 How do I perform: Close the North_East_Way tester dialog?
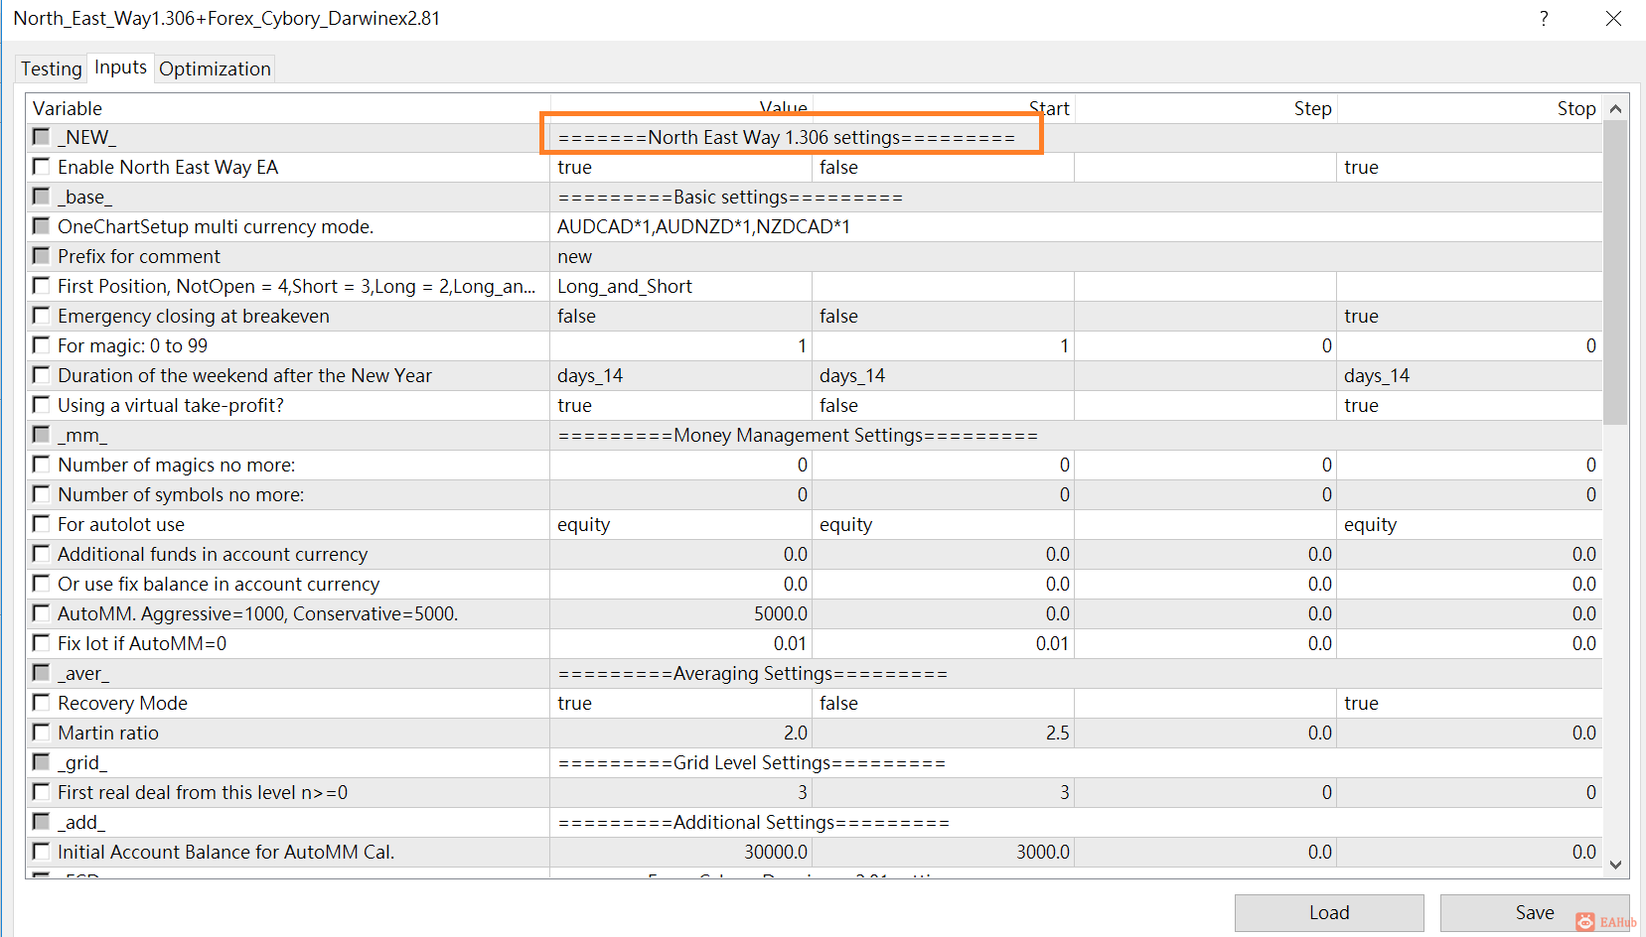click(1614, 19)
